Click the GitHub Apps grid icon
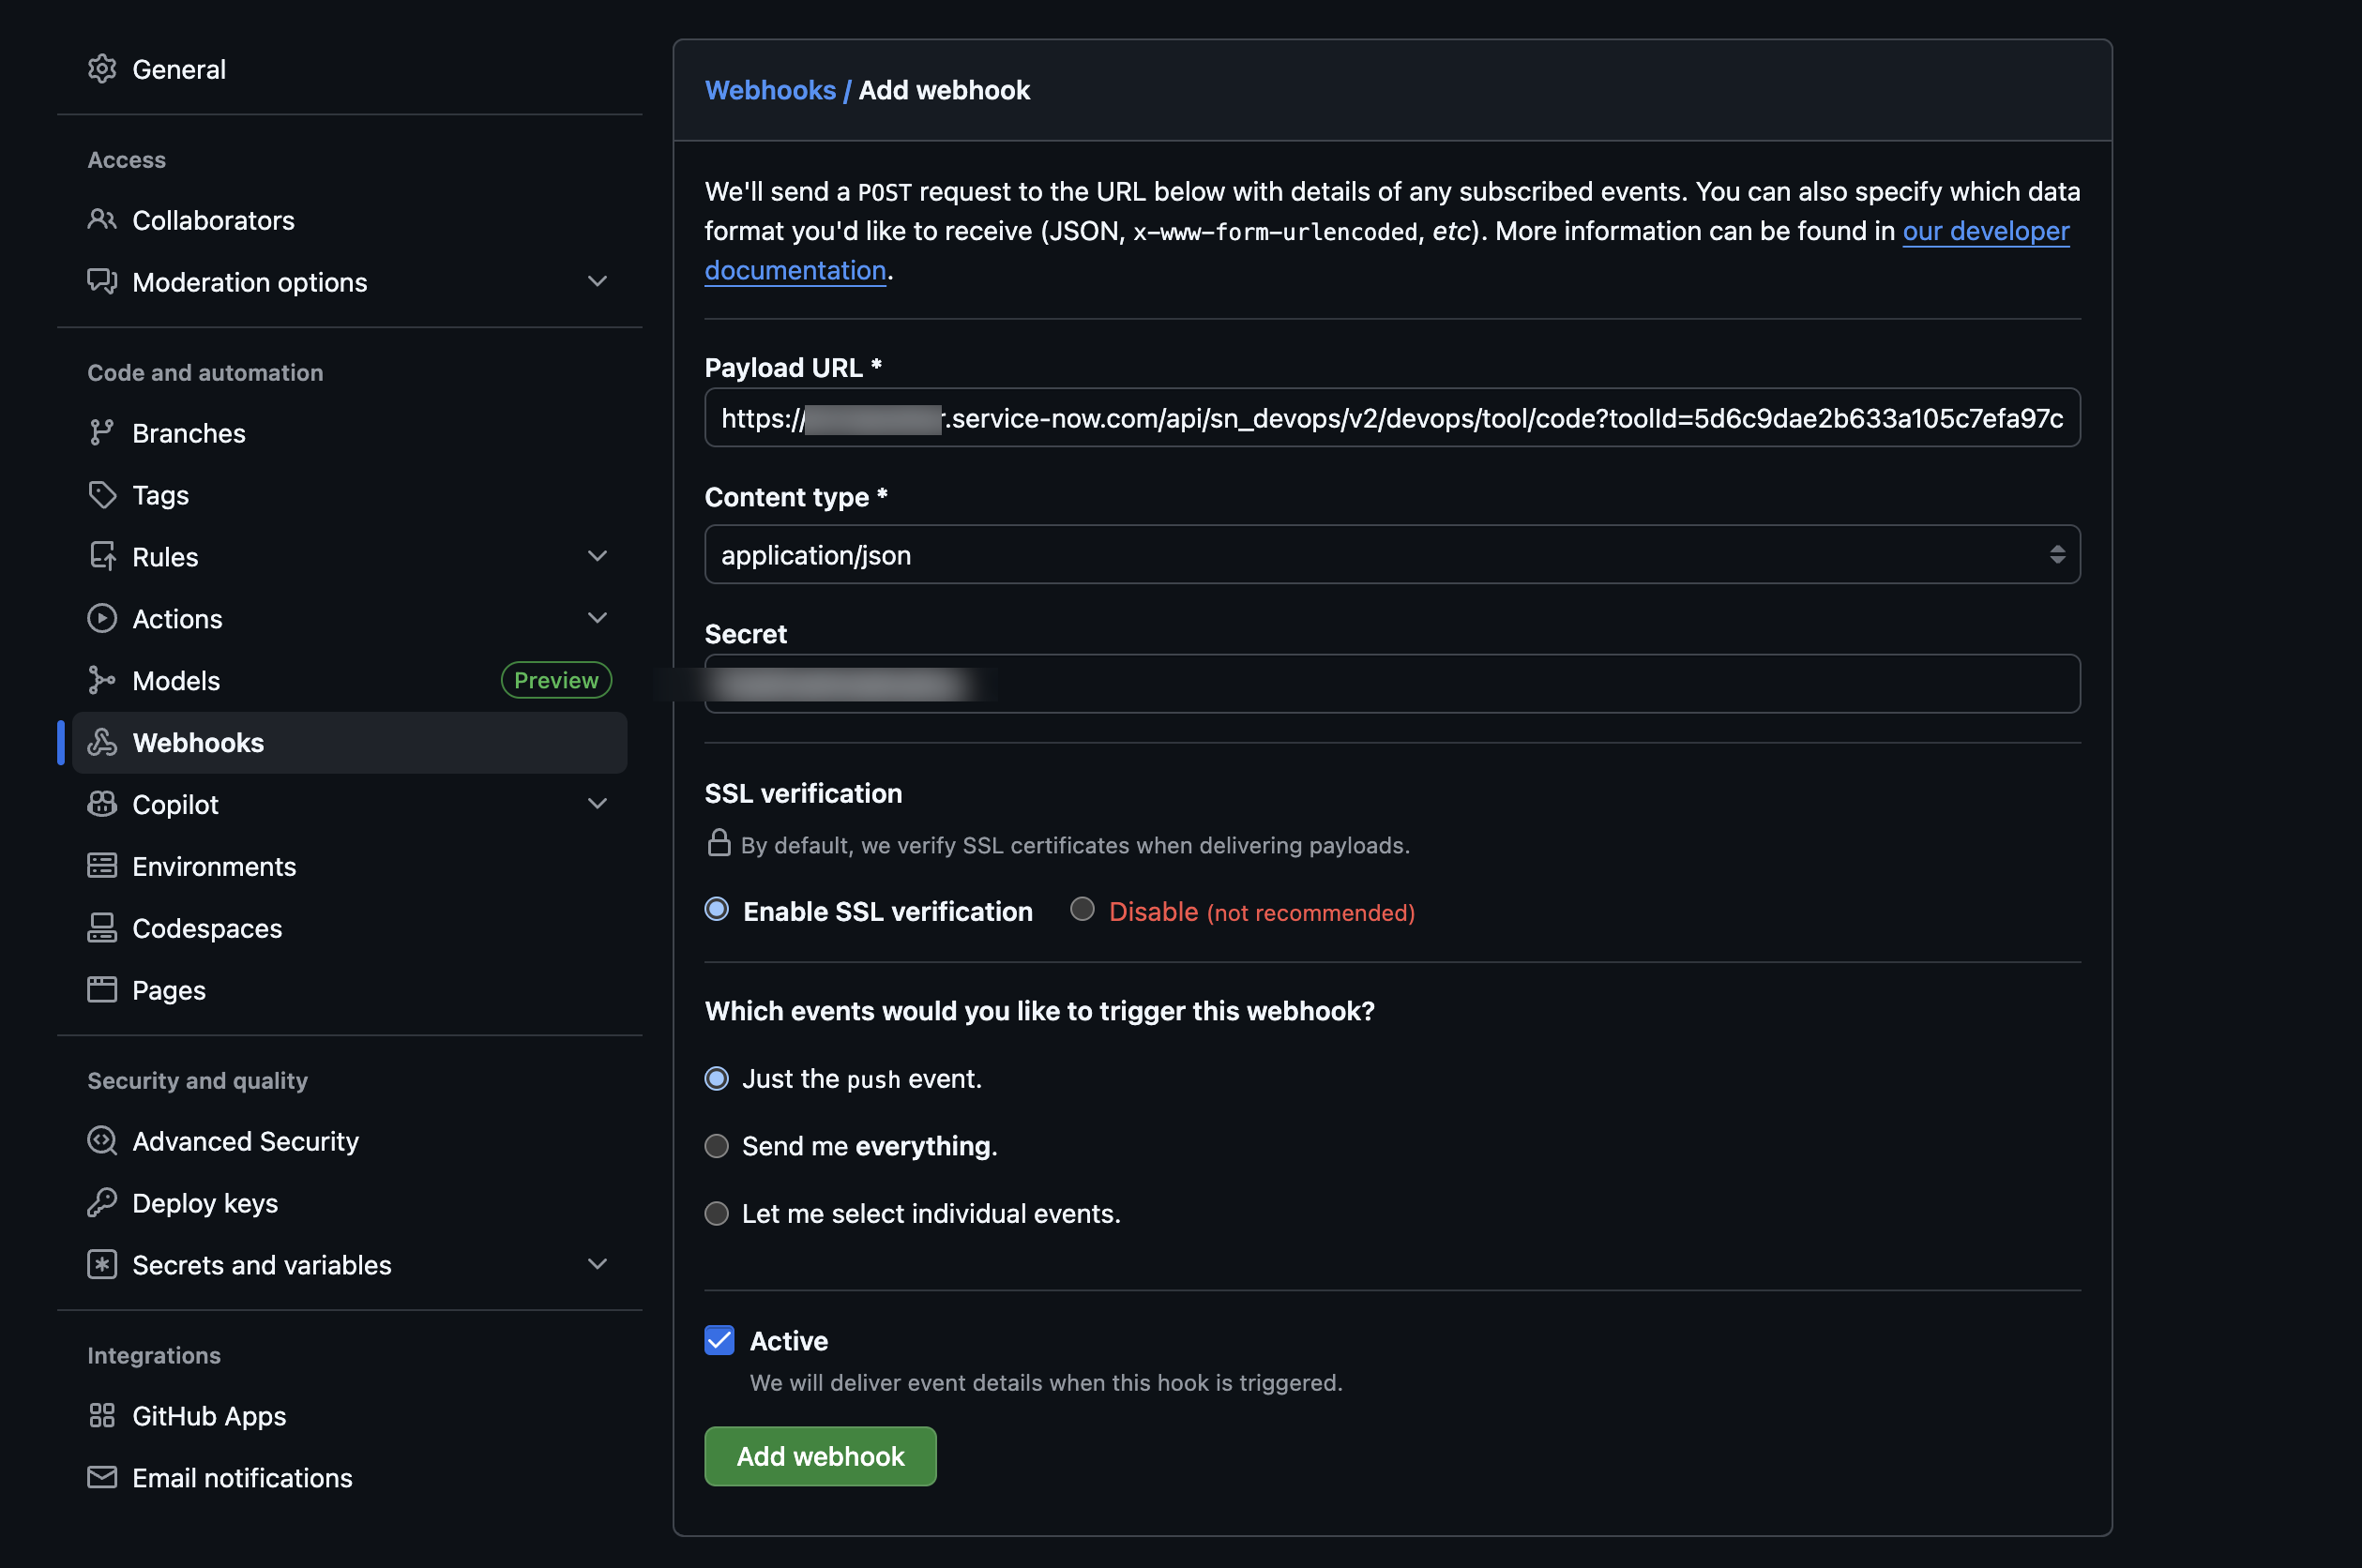 pos(102,1417)
